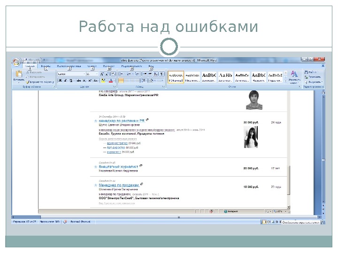The width and height of the screenshot is (338, 253).
Task: Open the font color dropdown arrow
Action: (x=114, y=81)
